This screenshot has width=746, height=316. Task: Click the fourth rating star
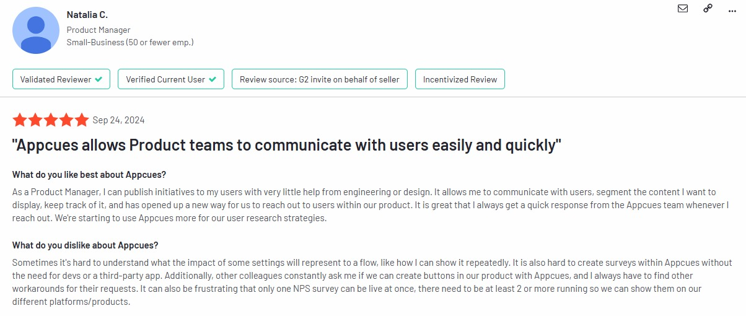66,120
